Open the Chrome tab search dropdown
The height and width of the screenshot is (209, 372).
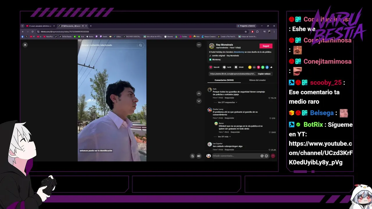pyautogui.click(x=22, y=26)
